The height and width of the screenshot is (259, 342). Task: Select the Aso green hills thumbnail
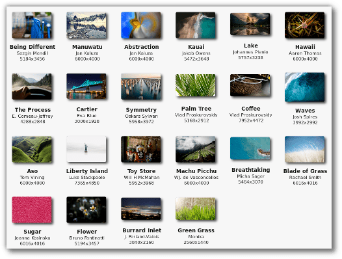32,150
